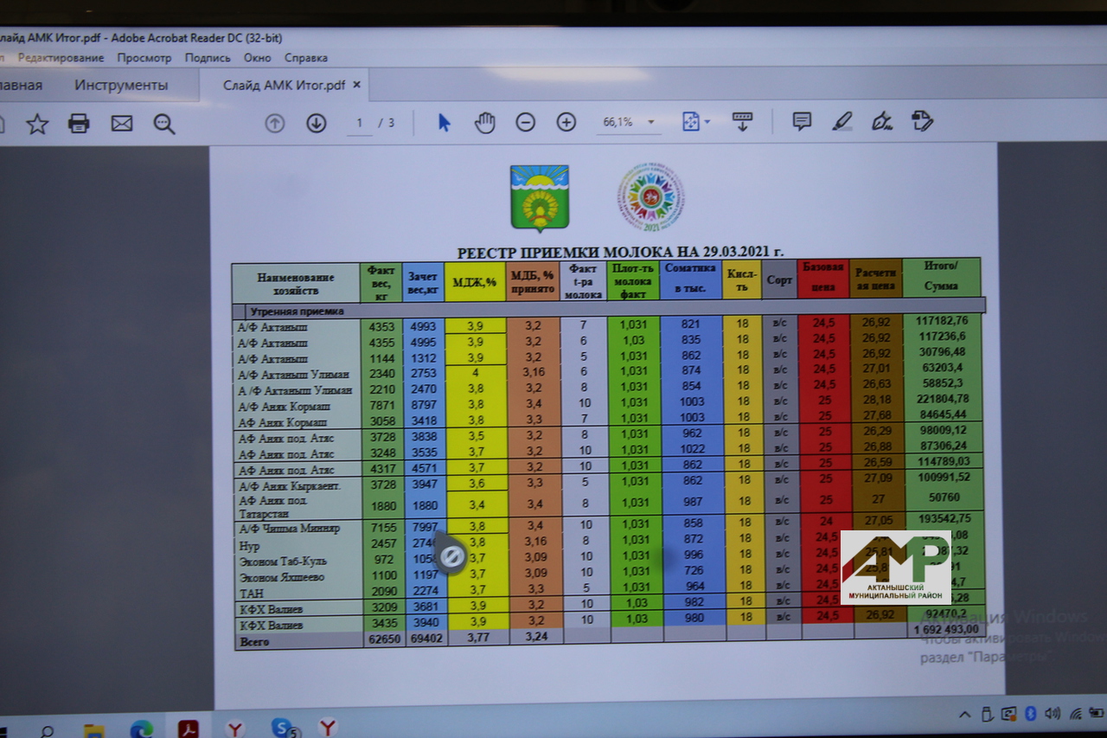Go to previous page arrow

click(x=275, y=123)
